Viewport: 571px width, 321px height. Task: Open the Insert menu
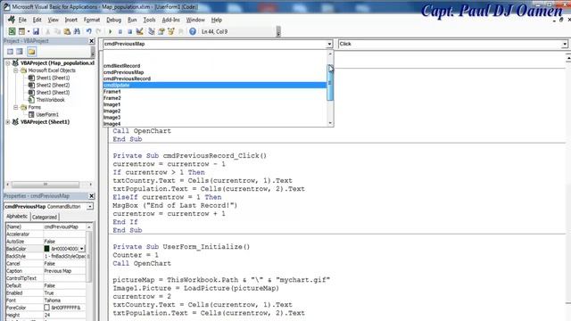(x=71, y=20)
